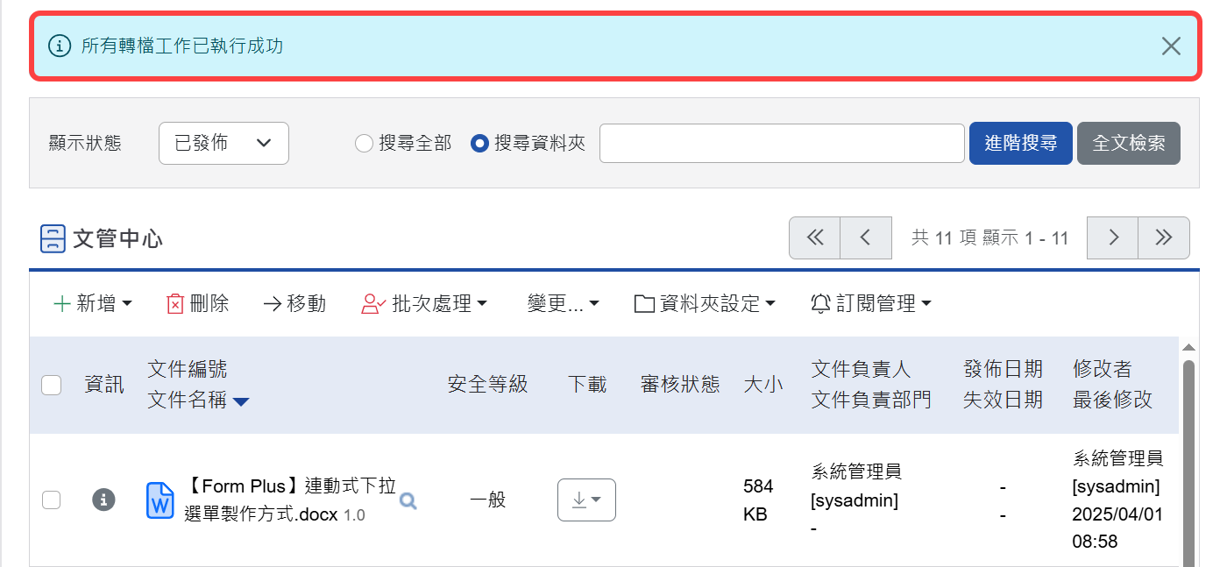1227x567 pixels.
Task: Click the 資訊 column header
Action: [104, 385]
